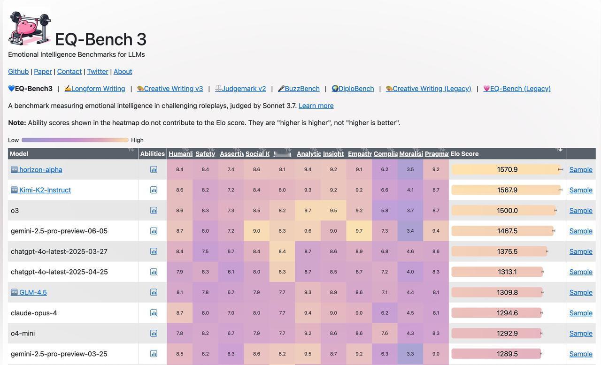Open the Github link
This screenshot has width=601, height=365.
18,71
